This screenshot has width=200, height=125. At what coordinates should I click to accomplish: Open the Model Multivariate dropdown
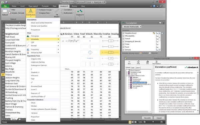(x=132, y=27)
